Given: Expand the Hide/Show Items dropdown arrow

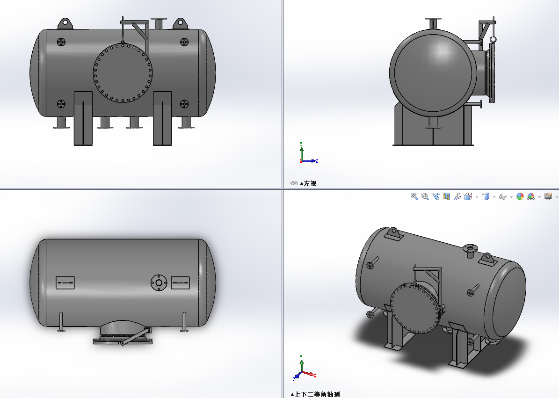Looking at the screenshot, I should (x=511, y=197).
